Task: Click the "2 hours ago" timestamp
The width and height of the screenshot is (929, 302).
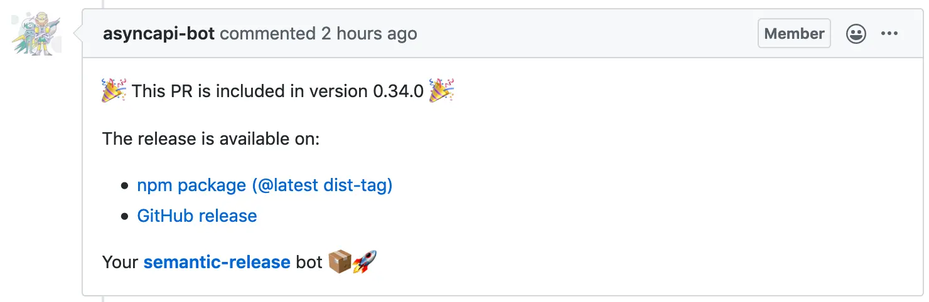Action: coord(369,33)
